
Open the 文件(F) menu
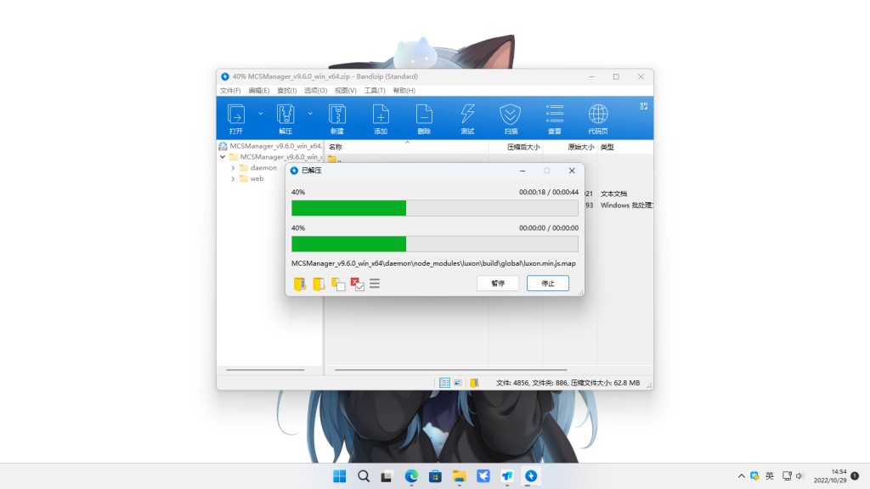(230, 90)
